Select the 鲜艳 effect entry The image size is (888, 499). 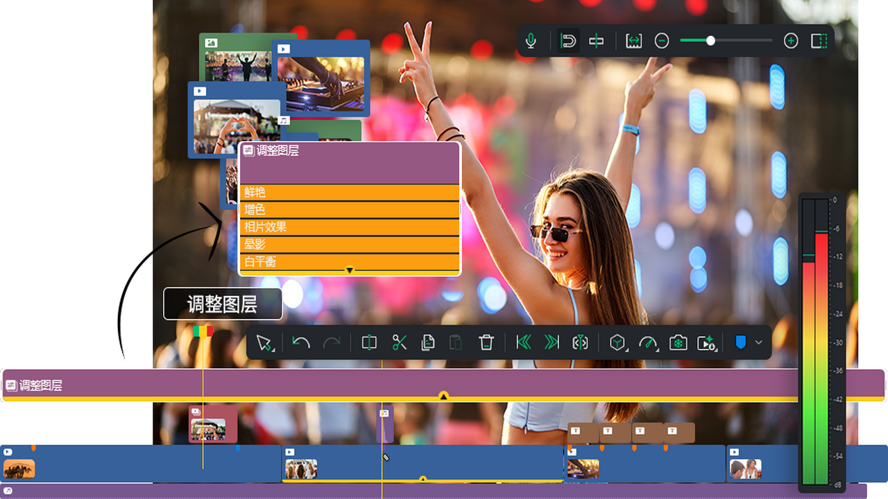pyautogui.click(x=350, y=192)
